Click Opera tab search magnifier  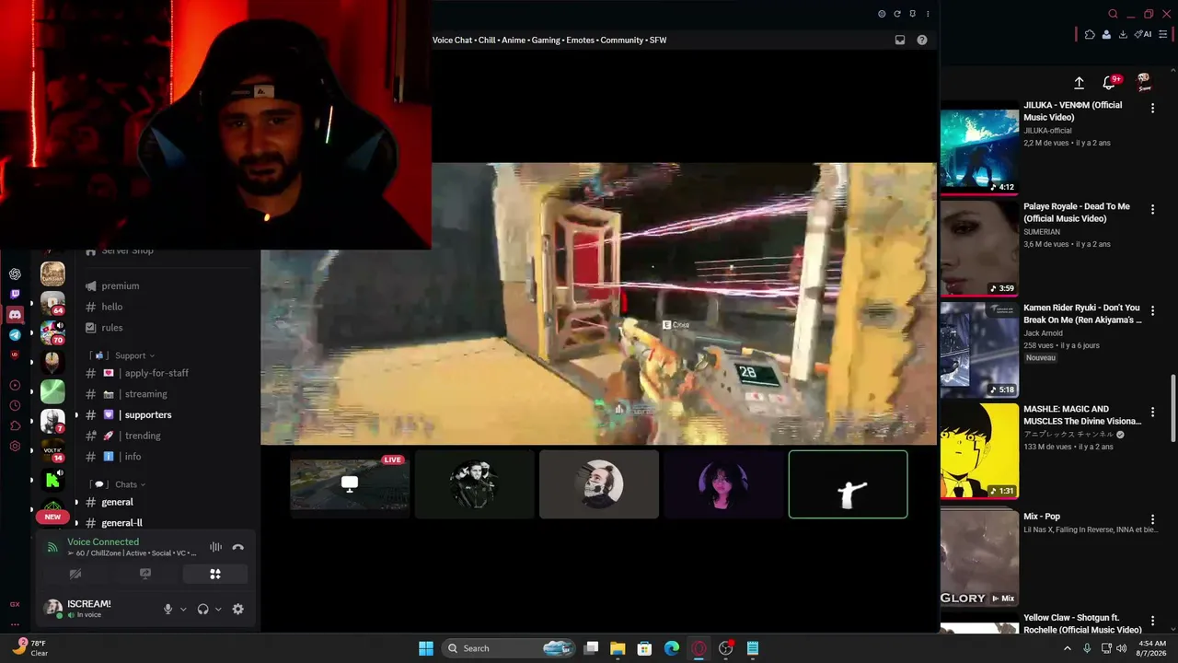click(1114, 14)
